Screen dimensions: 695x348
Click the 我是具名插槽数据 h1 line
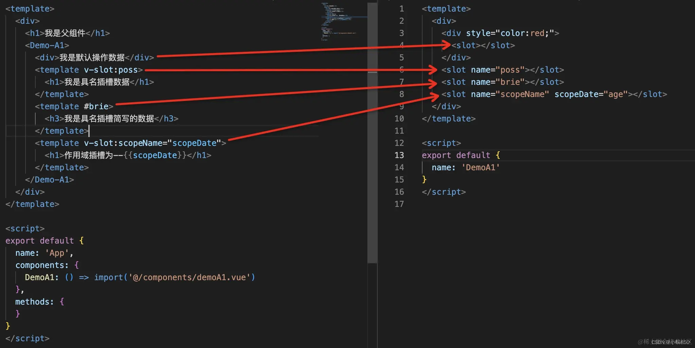pyautogui.click(x=99, y=82)
